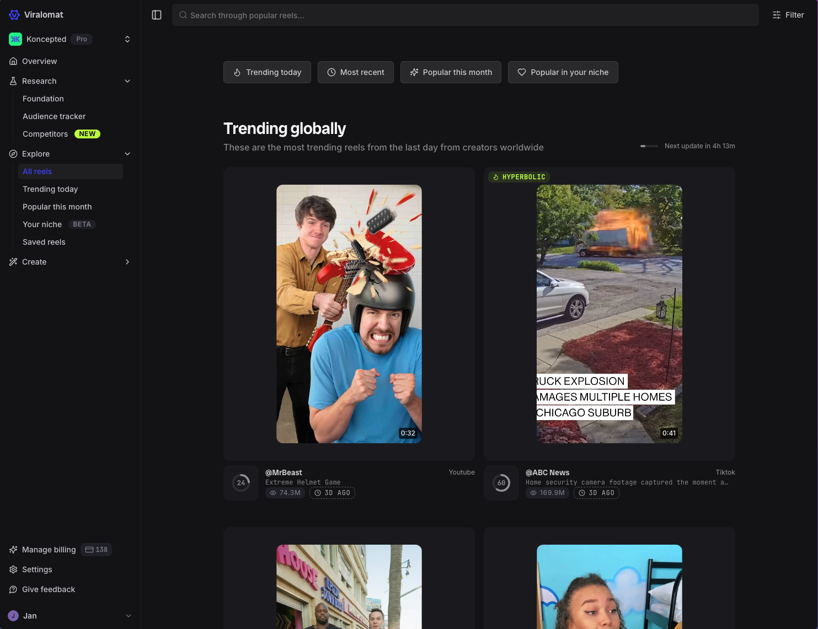
Task: Collapse the Research section chevron
Action: point(127,81)
